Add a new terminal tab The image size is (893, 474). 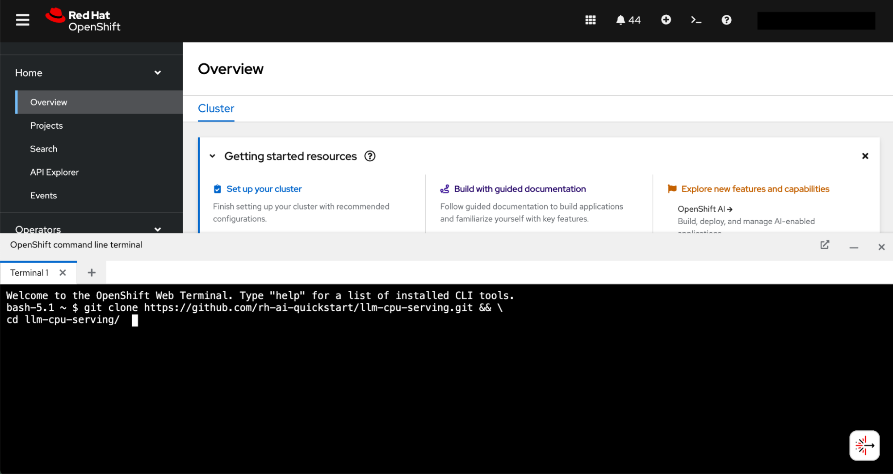coord(92,273)
